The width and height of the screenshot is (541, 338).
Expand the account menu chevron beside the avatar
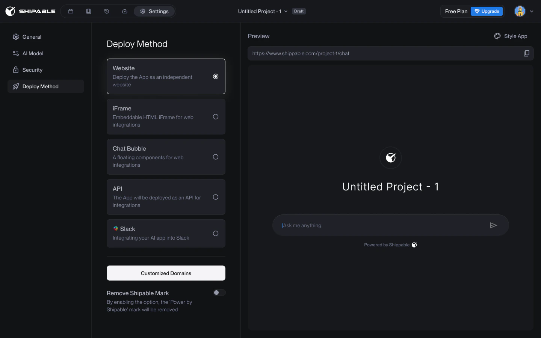[x=532, y=11]
